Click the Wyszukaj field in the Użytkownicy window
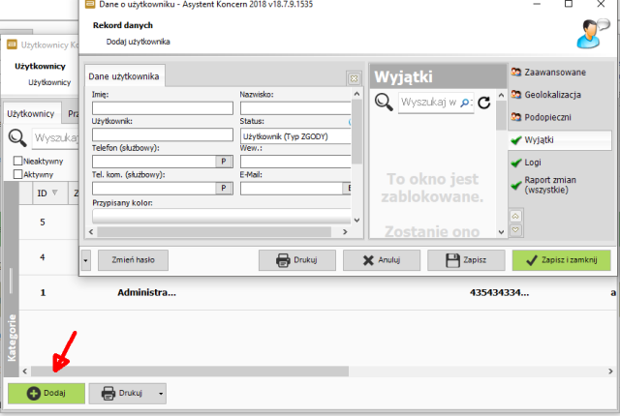 [55, 138]
